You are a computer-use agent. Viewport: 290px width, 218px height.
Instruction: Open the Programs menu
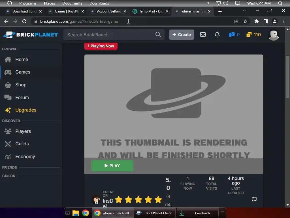point(28,3)
